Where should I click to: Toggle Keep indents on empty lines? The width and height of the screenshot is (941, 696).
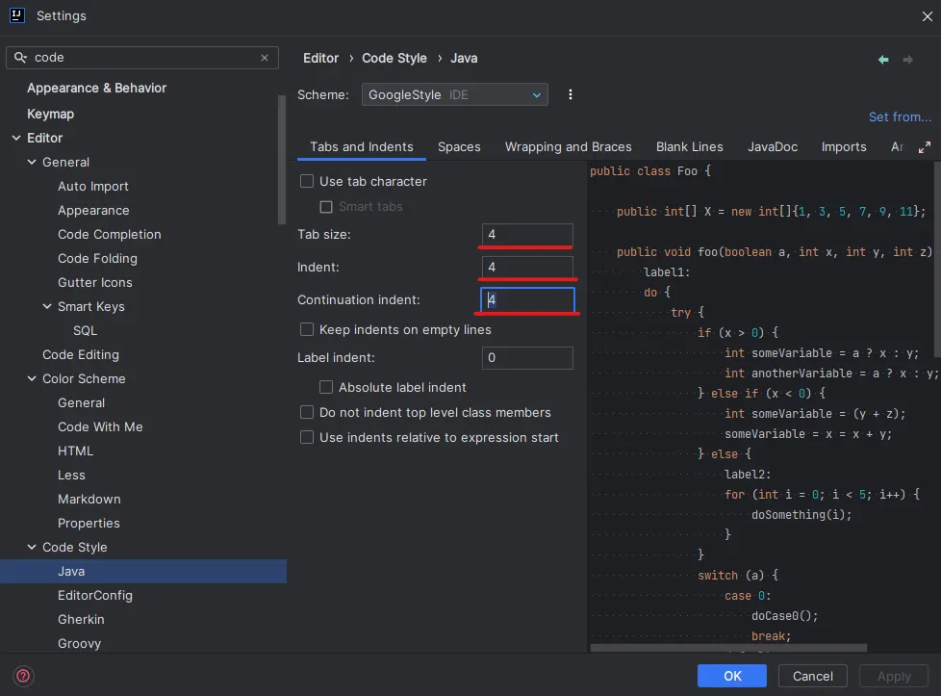(307, 329)
